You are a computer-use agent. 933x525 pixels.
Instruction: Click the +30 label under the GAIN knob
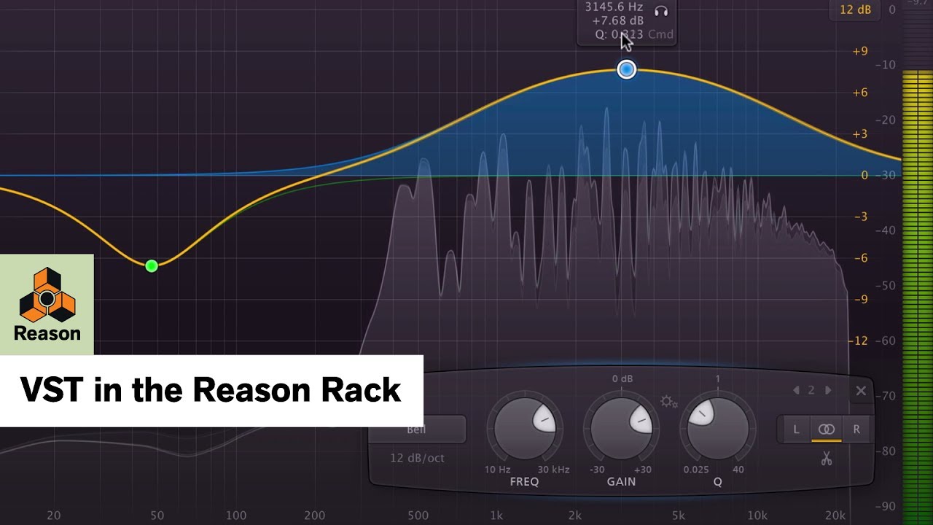pyautogui.click(x=644, y=470)
